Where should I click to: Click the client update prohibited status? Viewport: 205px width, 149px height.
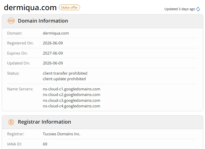coord(64,79)
